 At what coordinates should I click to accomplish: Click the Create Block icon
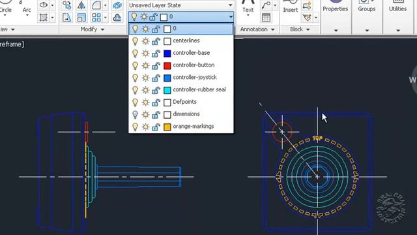pos(307,5)
